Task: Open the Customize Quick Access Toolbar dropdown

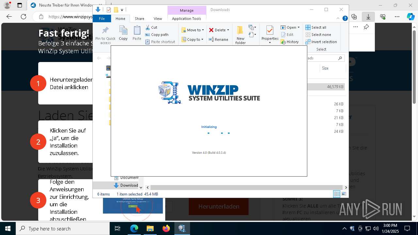Action: [x=122, y=10]
